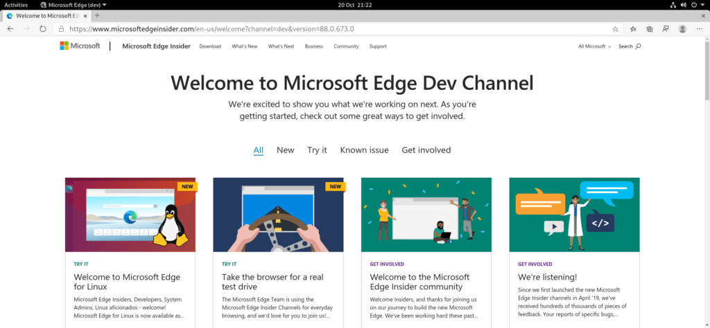Click the Search button in site header
This screenshot has width=710, height=328.
(629, 46)
